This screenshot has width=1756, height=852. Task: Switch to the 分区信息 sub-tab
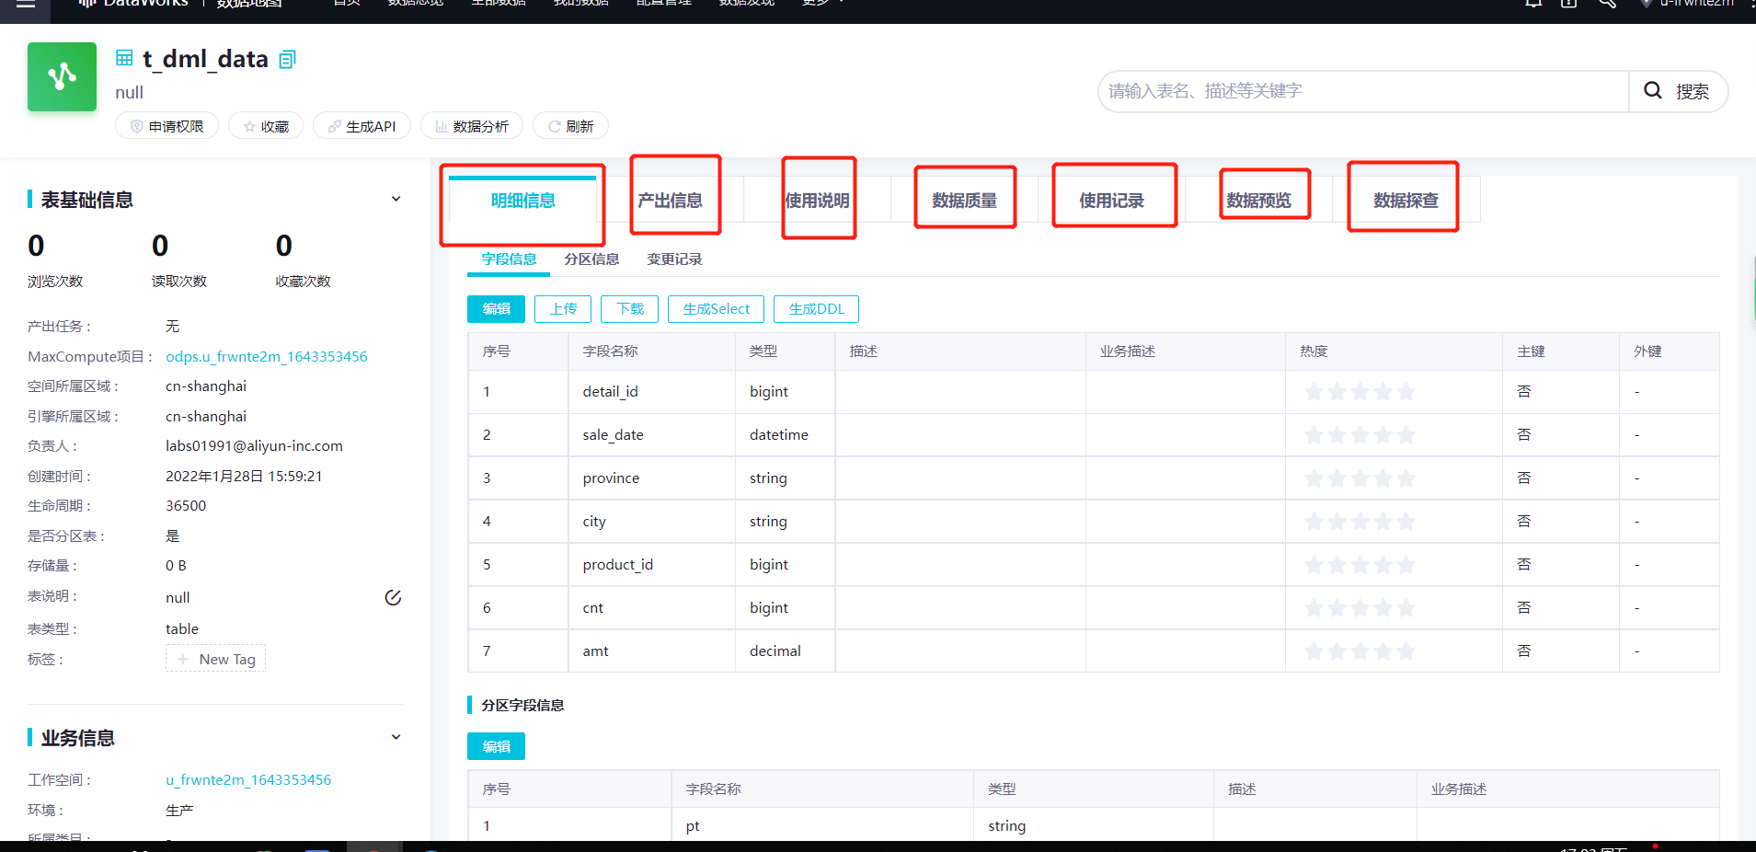[x=591, y=259]
